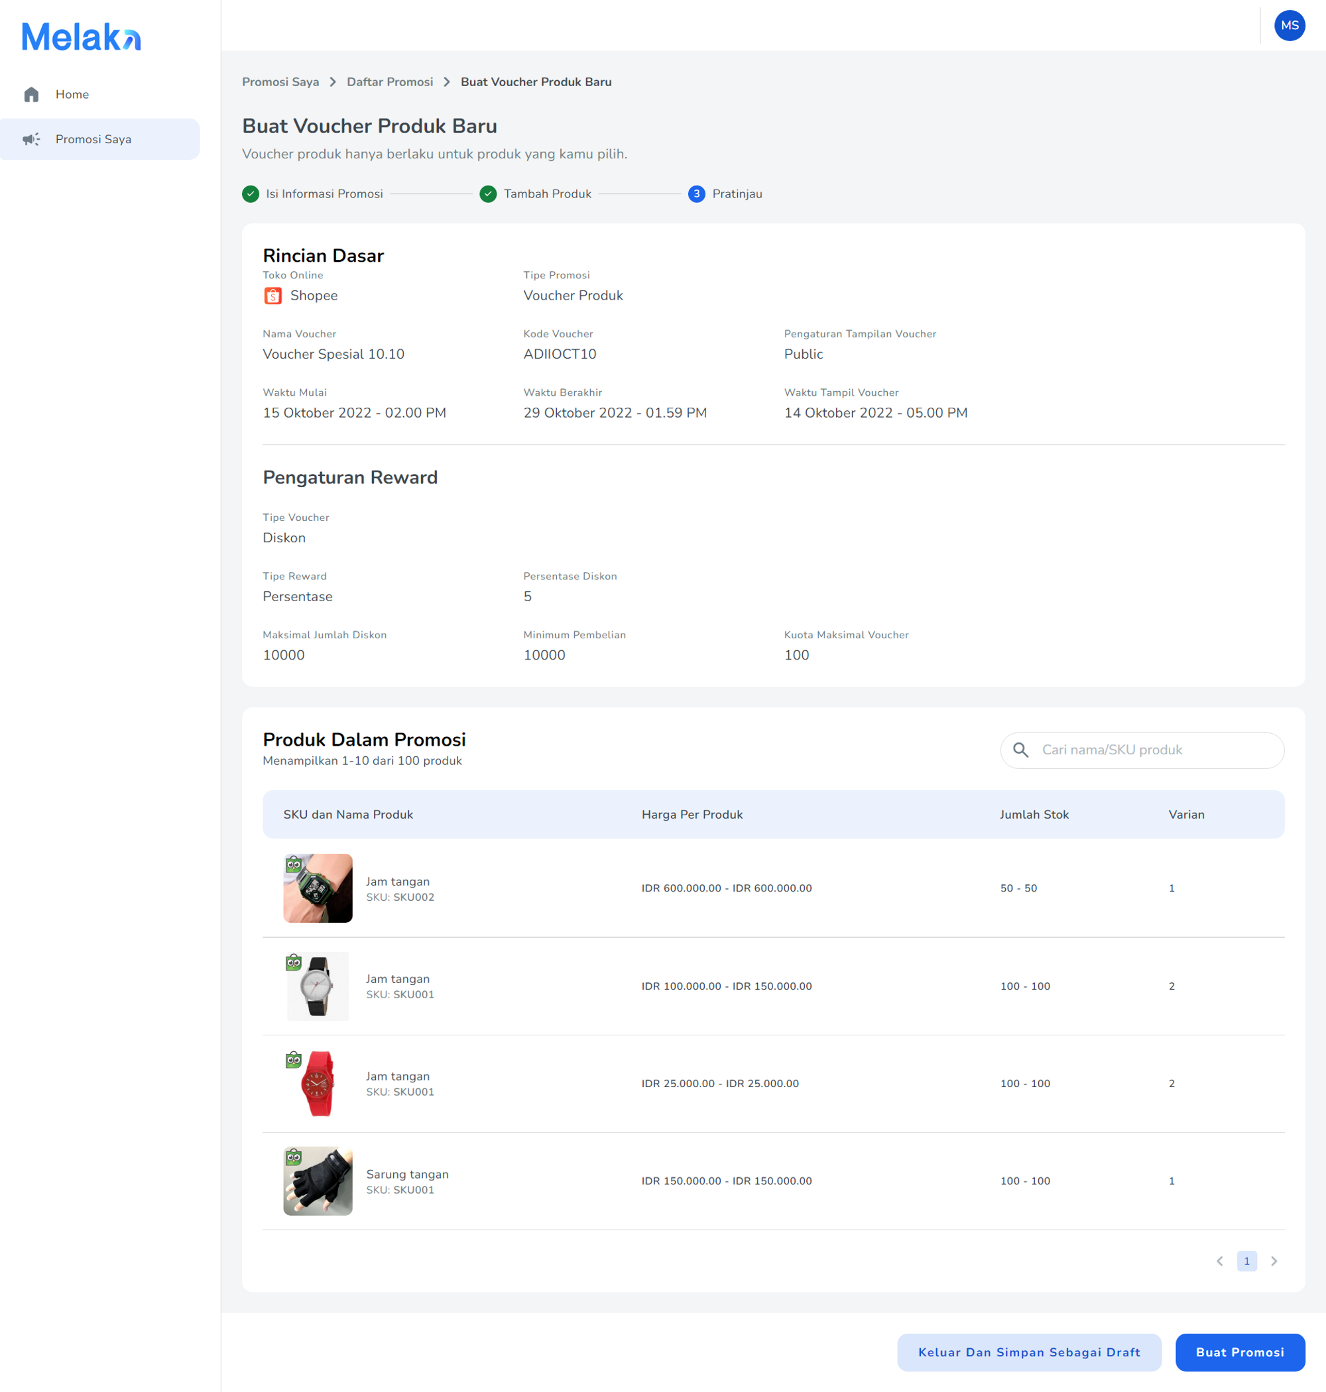
Task: Click green check of Isi Informasi Promosi step
Action: 250,194
